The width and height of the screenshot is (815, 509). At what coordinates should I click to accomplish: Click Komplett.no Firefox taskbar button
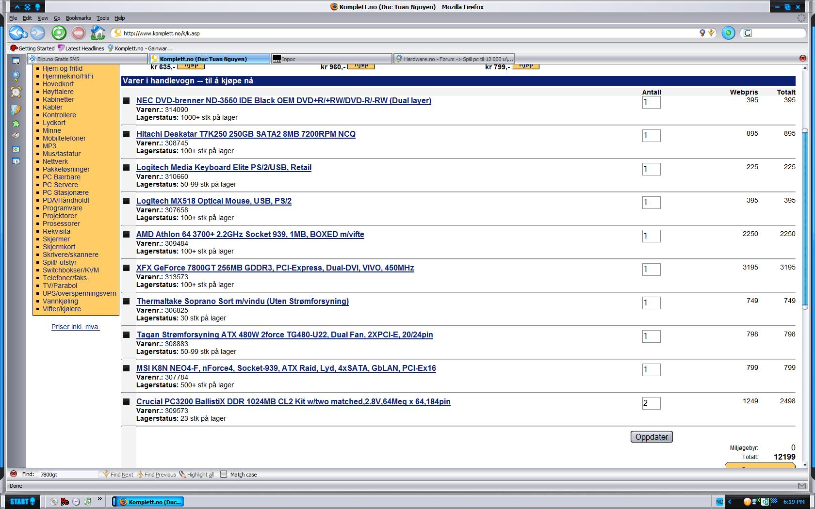[x=148, y=502]
